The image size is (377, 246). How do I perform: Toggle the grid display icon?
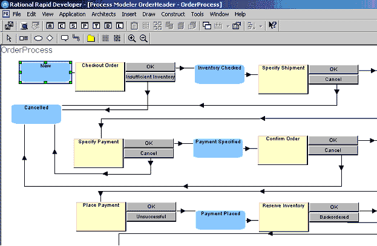tap(105, 38)
